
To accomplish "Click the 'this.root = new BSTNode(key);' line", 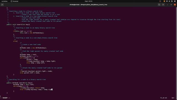I will (x=32, y=33).
